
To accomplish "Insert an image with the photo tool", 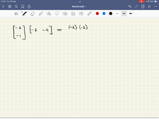I will pos(73,14).
